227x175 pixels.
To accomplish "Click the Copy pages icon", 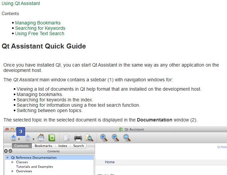I will point(67,138).
